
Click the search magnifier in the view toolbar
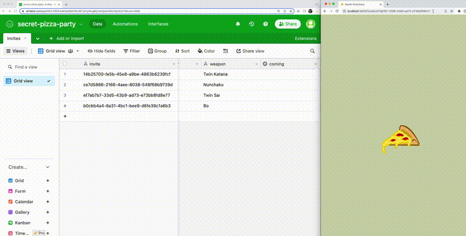click(312, 51)
